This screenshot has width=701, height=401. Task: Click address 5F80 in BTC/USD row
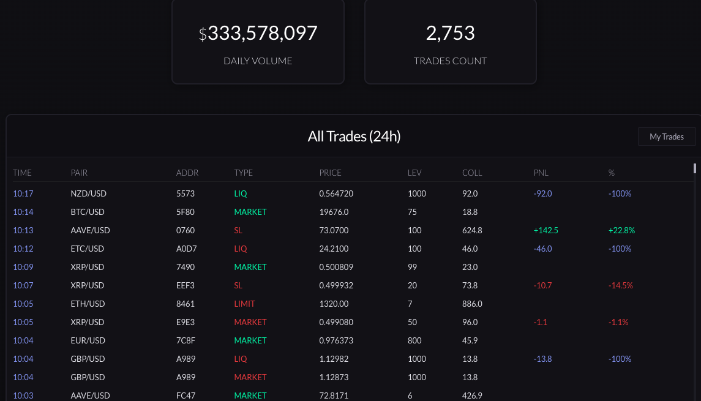click(185, 212)
